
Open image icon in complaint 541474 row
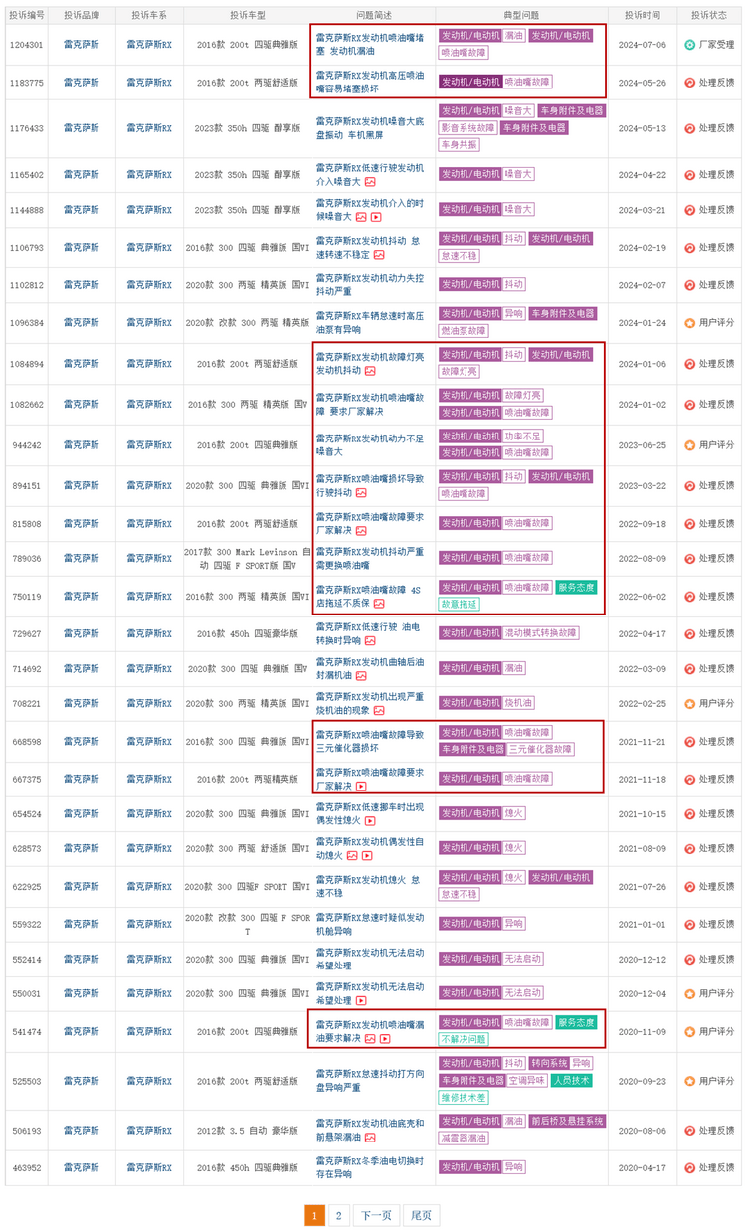pyautogui.click(x=370, y=1038)
